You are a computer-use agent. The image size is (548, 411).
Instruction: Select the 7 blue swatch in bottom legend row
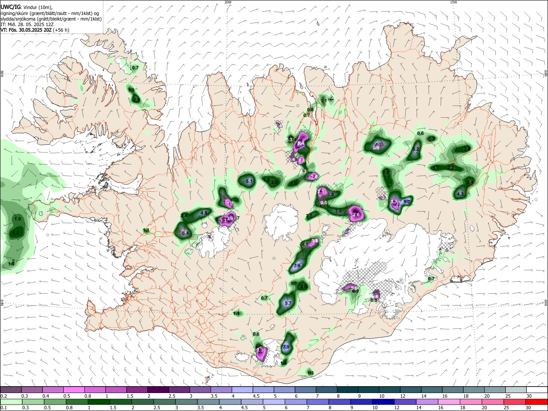point(317,402)
